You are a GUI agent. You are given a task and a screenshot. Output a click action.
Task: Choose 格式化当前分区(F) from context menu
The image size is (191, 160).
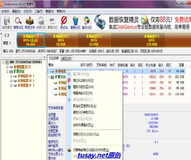83,80
